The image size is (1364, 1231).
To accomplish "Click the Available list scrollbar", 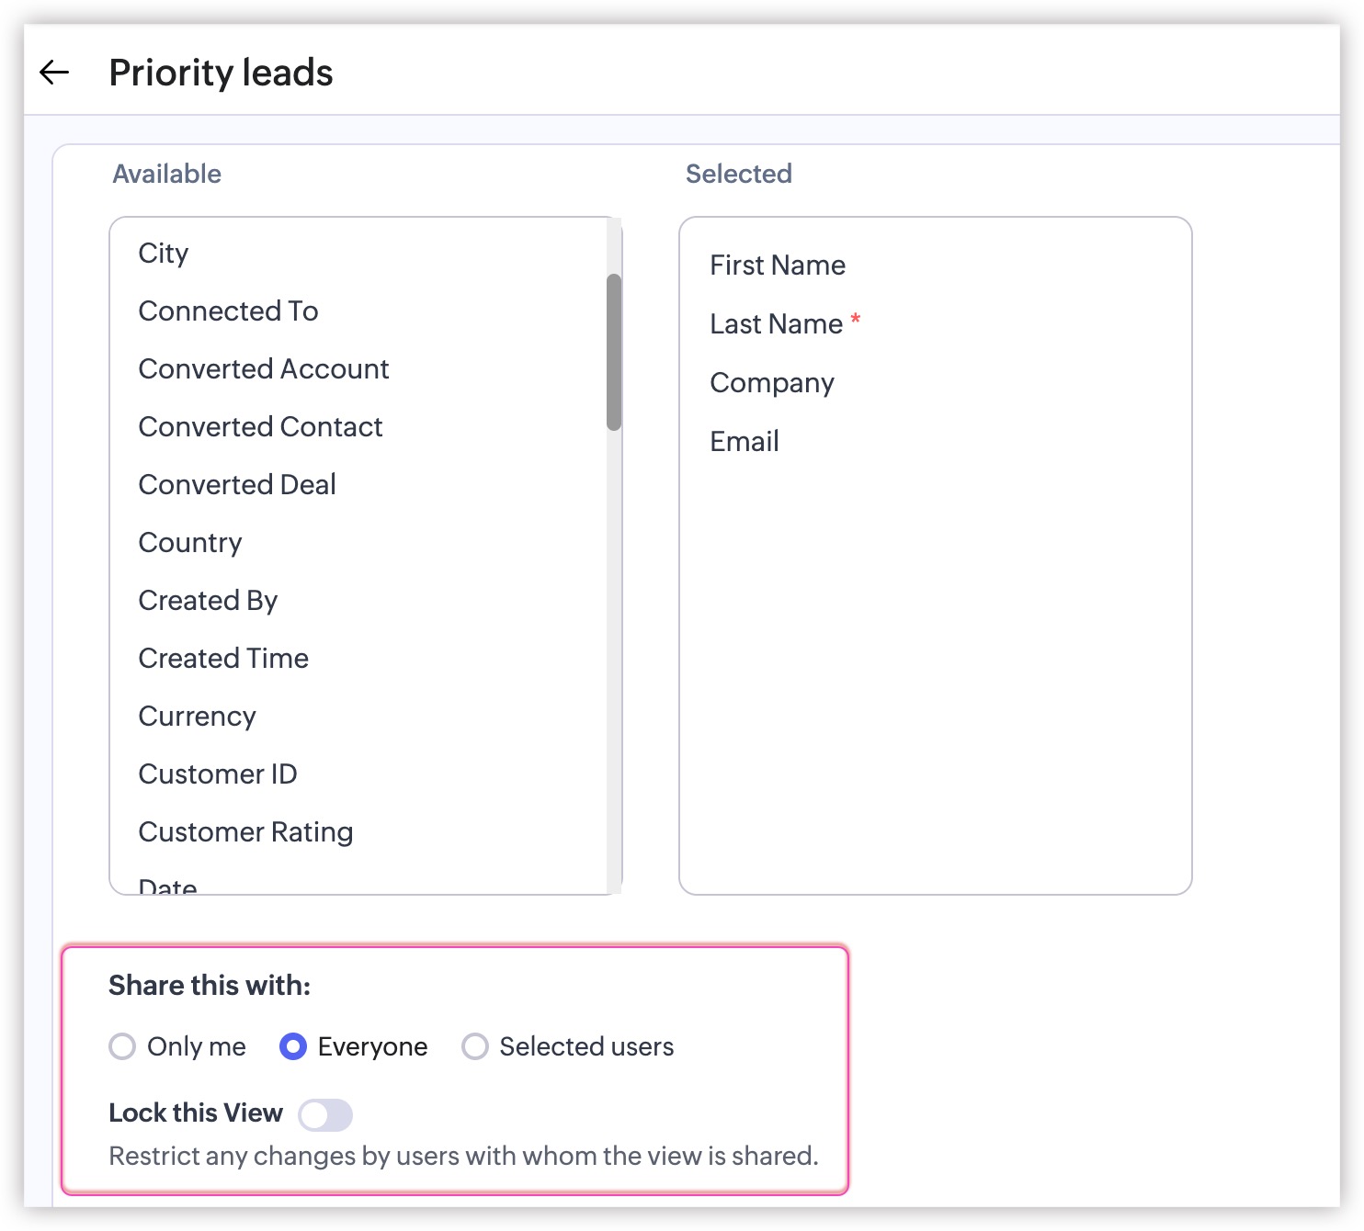I will [614, 352].
